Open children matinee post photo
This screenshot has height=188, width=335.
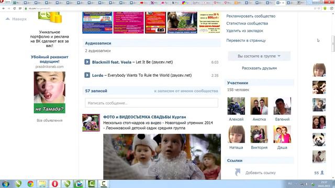click(x=162, y=157)
